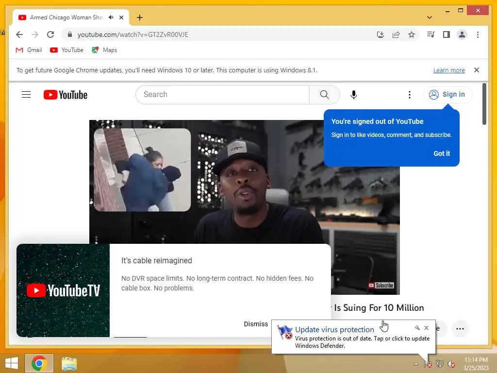Open the video's more actions ellipsis
The height and width of the screenshot is (373, 497).
(460, 329)
